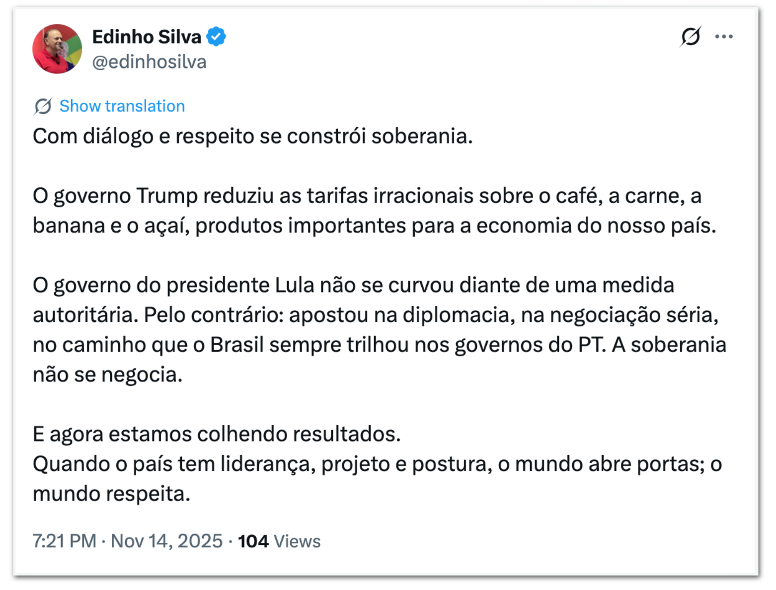Click the Grok icon in the top-right corner
The height and width of the screenshot is (590, 776).
click(691, 36)
